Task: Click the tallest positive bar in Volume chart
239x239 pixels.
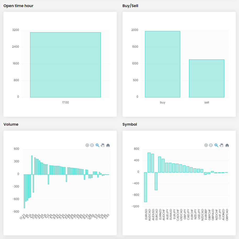Action: pos(32,165)
